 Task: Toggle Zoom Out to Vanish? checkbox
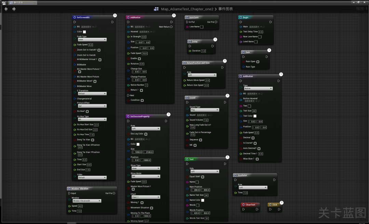pos(99,50)
